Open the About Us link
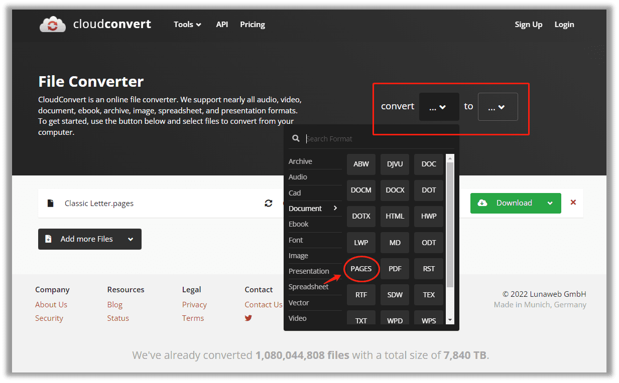The width and height of the screenshot is (619, 383). pyautogui.click(x=51, y=304)
